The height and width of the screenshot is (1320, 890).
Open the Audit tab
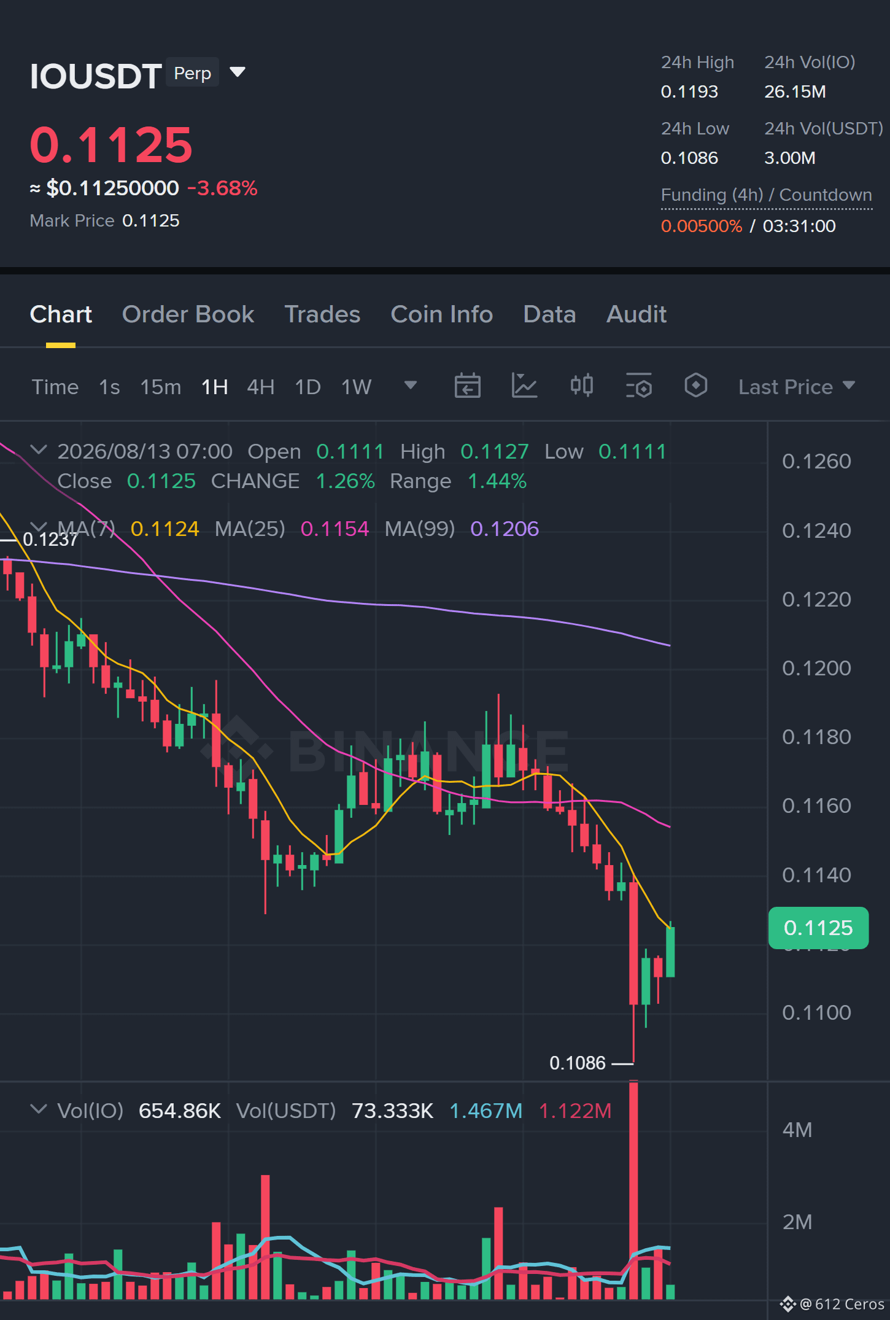637,314
